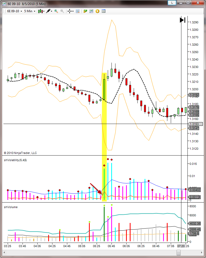Click the 1799.5 volume value marker
This screenshot has width=206, height=258.
point(194,233)
